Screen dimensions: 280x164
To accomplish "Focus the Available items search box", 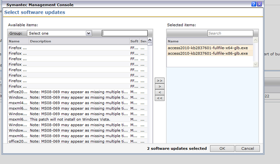I will [125, 33].
